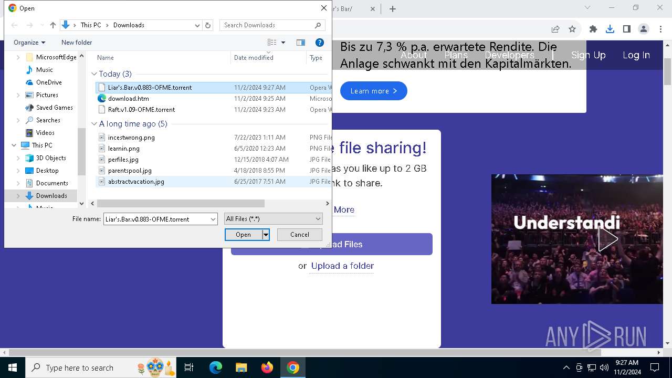The width and height of the screenshot is (672, 378).
Task: Open the File name dropdown arrow
Action: click(213, 219)
